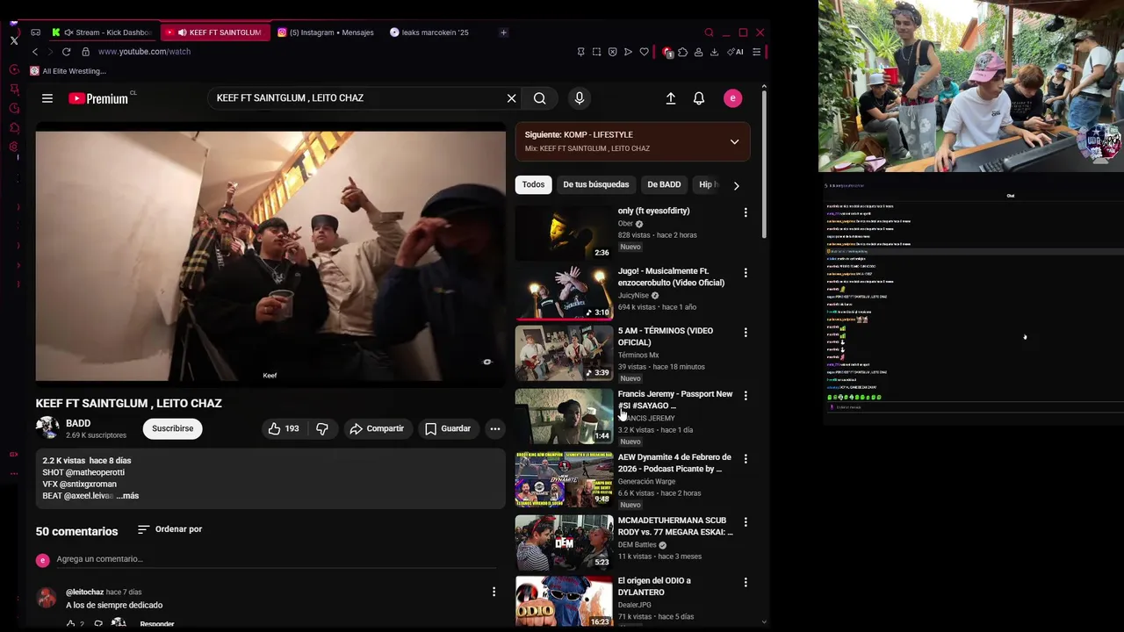Go to YouTube Premium home logo

[98, 98]
